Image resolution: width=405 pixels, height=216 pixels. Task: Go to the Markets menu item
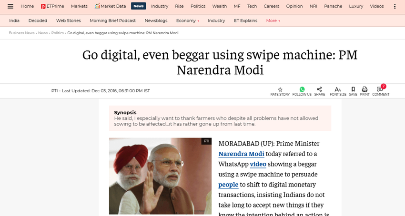pos(79,6)
